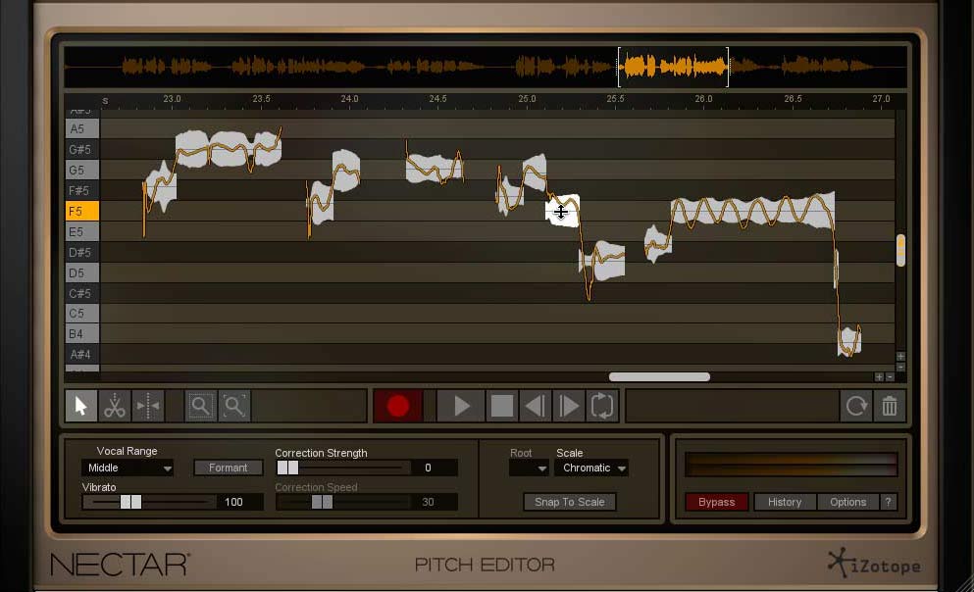This screenshot has width=974, height=592.
Task: Click the highlighted region in waveform overview
Action: pyautogui.click(x=673, y=67)
